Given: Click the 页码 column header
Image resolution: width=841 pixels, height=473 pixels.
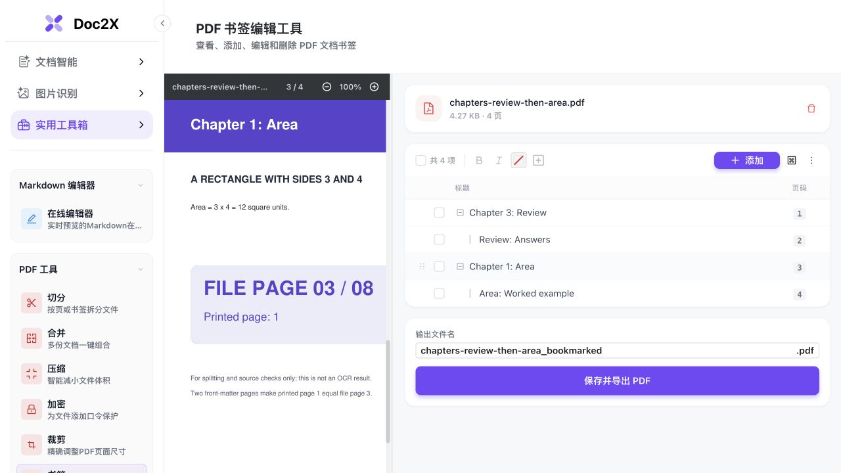Looking at the screenshot, I should 799,188.
